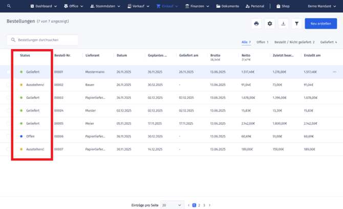
Task: Click the print icon button
Action: (x=256, y=24)
